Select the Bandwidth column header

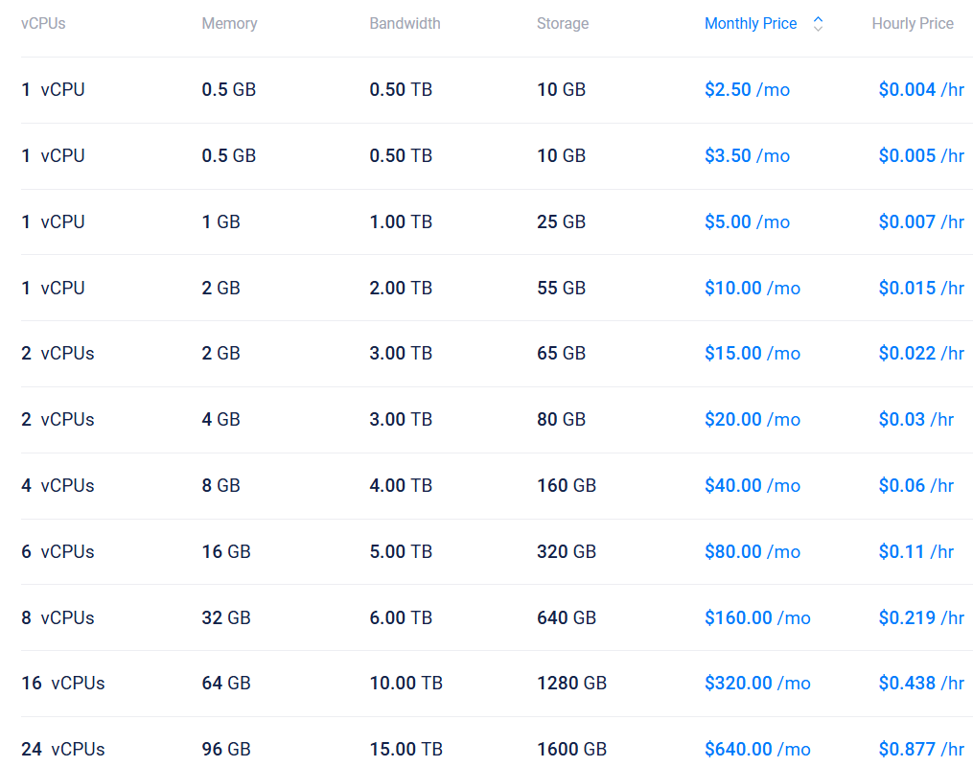pyautogui.click(x=405, y=24)
